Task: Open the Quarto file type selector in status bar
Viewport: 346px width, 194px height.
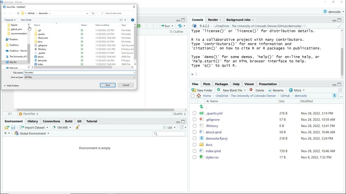Action: [179, 114]
